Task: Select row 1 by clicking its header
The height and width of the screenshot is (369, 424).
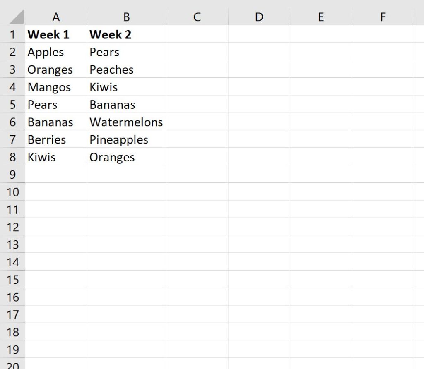Action: [12, 35]
